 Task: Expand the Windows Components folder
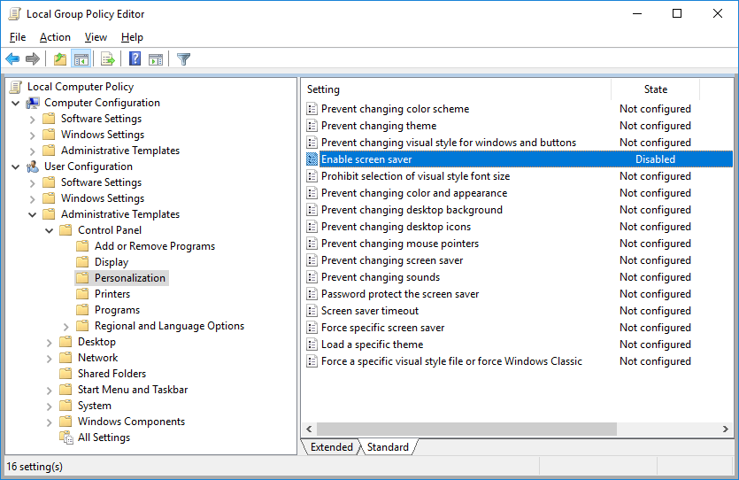tap(50, 422)
